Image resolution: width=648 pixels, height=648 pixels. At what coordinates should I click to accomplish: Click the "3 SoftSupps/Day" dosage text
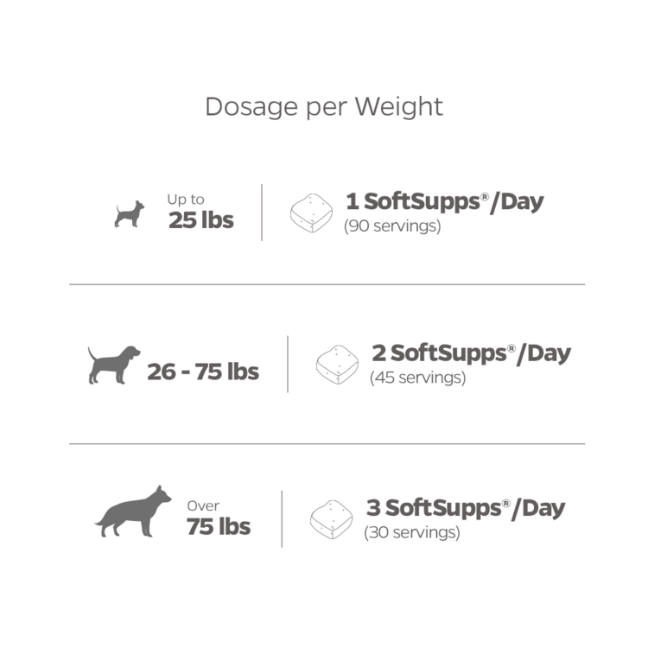point(466,507)
